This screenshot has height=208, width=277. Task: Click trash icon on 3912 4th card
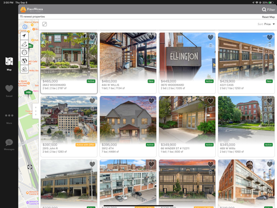[x=152, y=109]
